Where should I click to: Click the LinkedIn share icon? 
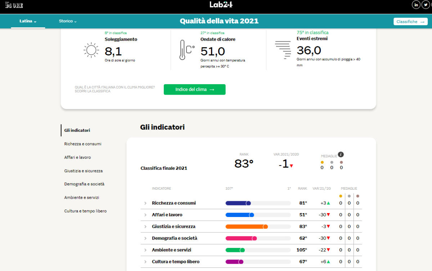click(x=416, y=5)
